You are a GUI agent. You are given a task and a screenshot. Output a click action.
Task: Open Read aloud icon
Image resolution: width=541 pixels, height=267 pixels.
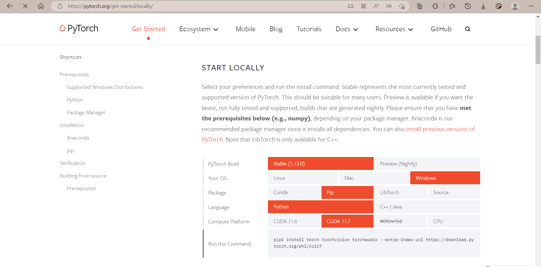(x=376, y=6)
